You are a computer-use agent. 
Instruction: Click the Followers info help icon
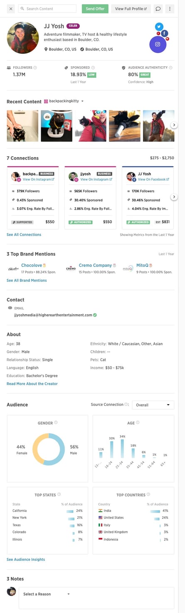[35, 68]
